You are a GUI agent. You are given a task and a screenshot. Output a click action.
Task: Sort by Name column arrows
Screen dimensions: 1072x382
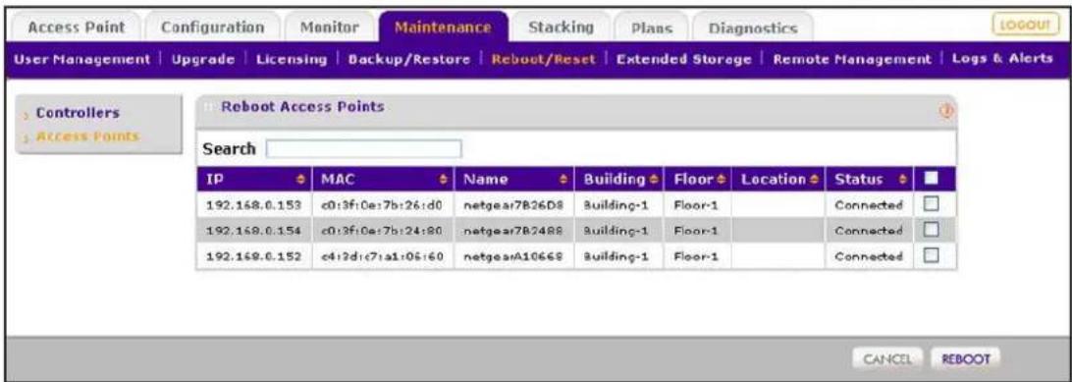[563, 180]
